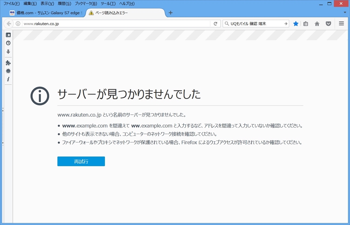
Task: Open bookmarks sidebar panel icon
Action: click(8, 35)
